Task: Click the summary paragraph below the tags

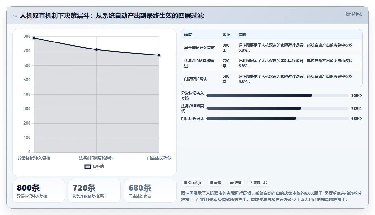Action: click(x=271, y=196)
